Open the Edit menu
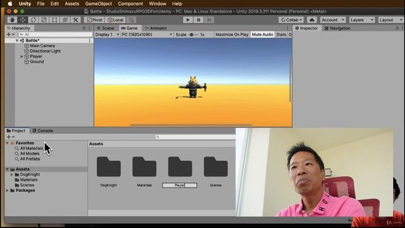405x228 pixels. coord(54,4)
